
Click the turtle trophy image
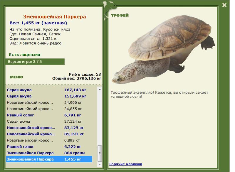point(163,49)
